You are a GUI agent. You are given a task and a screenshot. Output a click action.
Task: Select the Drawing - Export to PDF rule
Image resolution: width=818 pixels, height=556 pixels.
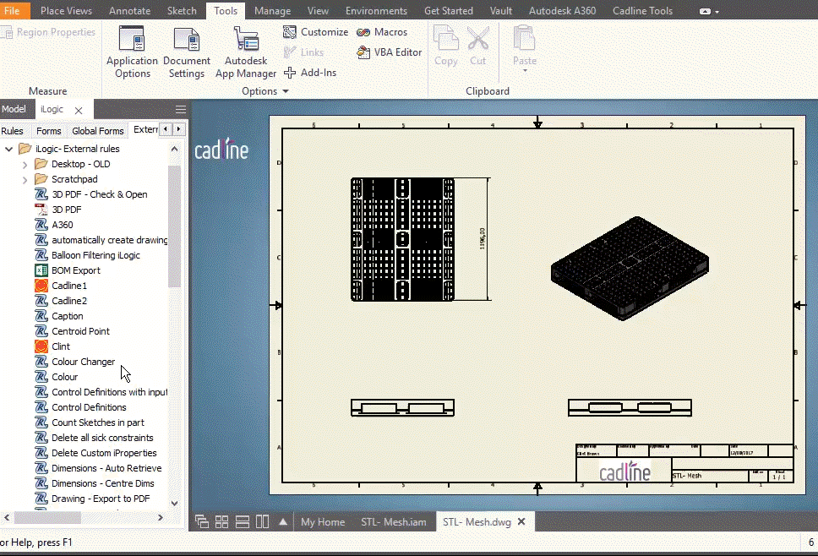(92, 499)
